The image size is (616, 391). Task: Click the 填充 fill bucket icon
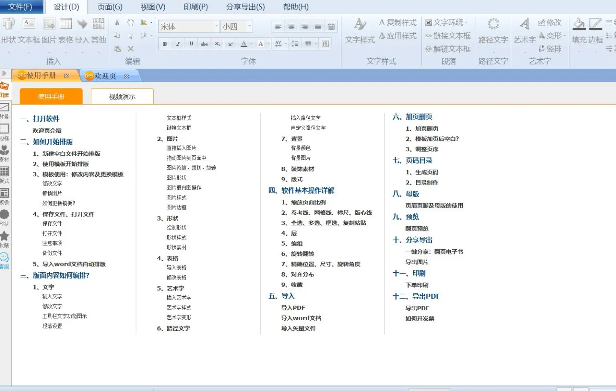[579, 25]
